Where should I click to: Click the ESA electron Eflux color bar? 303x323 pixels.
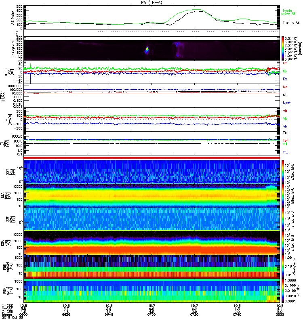tap(283, 243)
